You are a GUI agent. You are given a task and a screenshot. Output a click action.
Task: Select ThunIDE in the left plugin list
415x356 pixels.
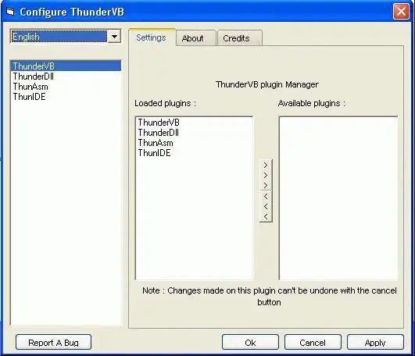coord(66,97)
